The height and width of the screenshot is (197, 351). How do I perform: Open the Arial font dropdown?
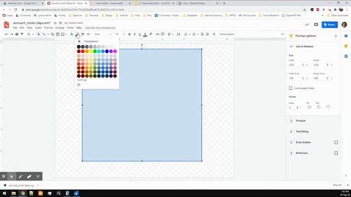pyautogui.click(x=103, y=34)
